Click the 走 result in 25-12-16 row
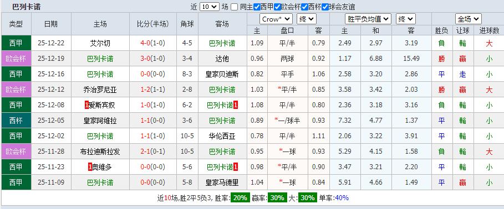504x209 pixels. 462,74
